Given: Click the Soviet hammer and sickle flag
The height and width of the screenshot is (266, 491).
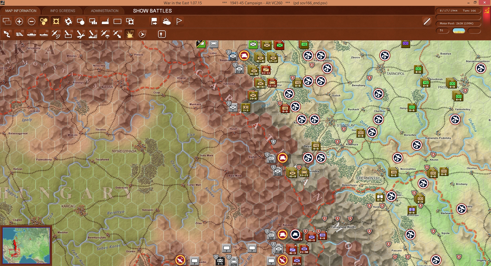Looking at the screenshot, I should click(x=487, y=12).
